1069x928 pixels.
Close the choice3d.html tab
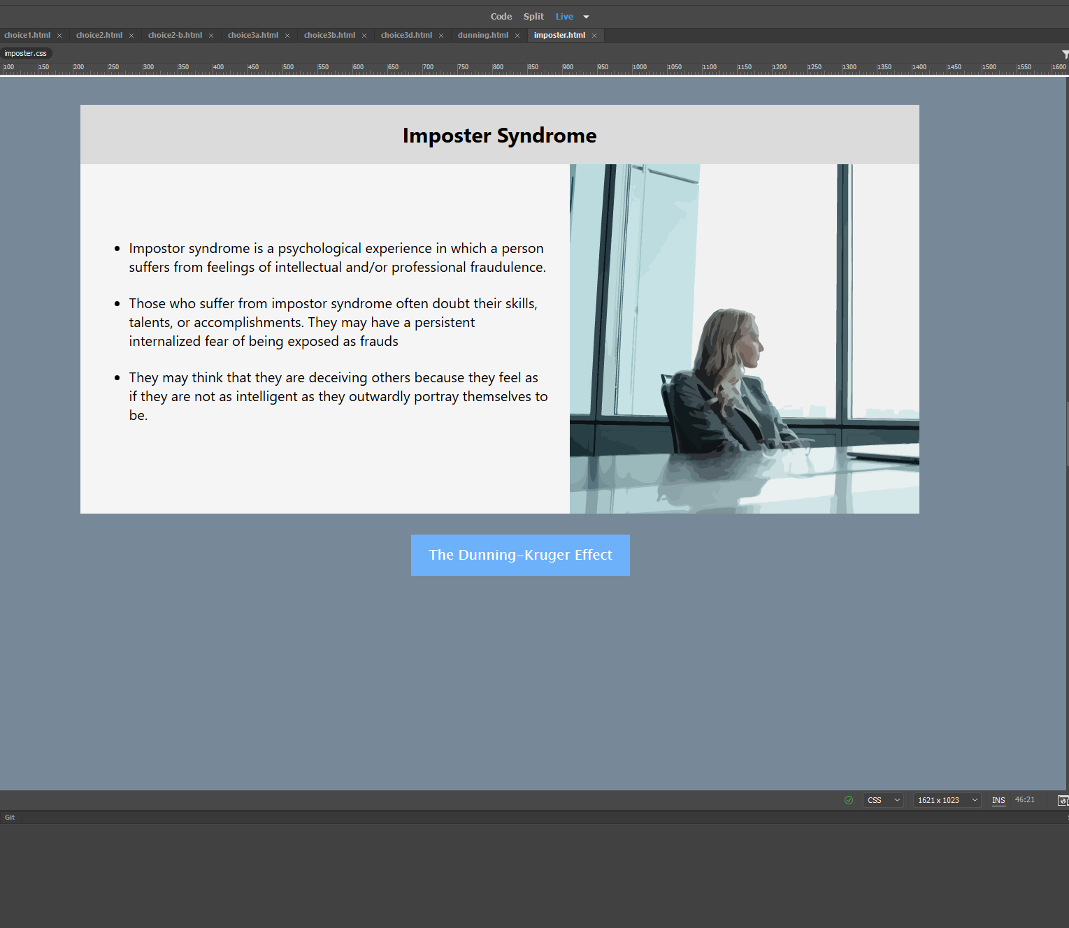click(441, 36)
